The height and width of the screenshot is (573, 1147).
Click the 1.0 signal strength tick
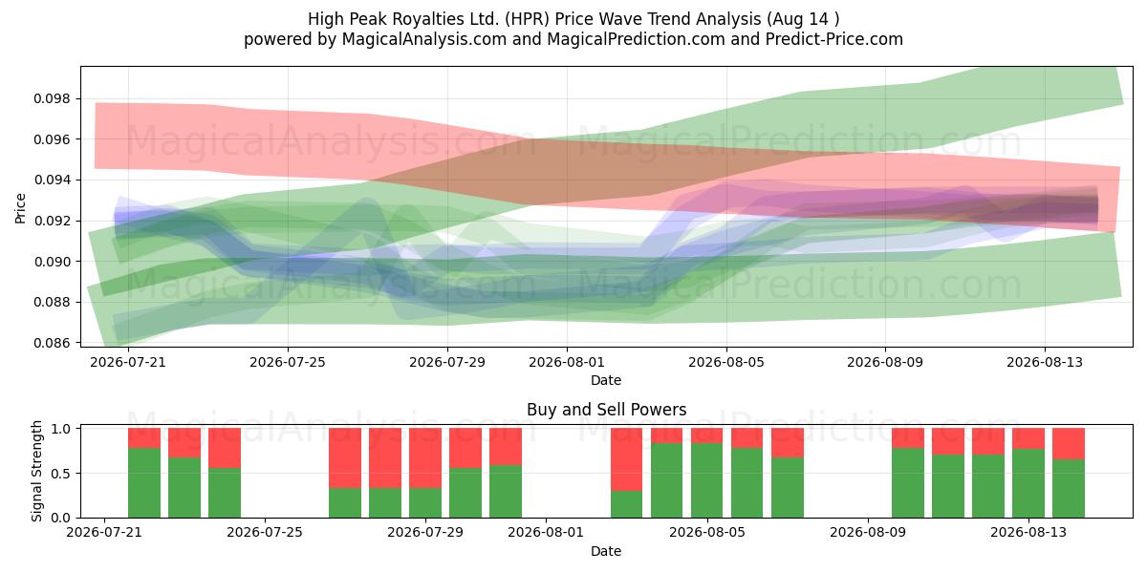[63, 429]
